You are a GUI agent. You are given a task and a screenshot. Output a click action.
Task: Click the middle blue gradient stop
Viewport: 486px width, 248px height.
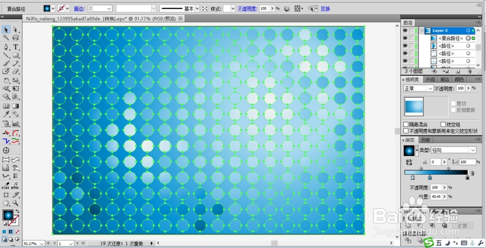click(430, 177)
